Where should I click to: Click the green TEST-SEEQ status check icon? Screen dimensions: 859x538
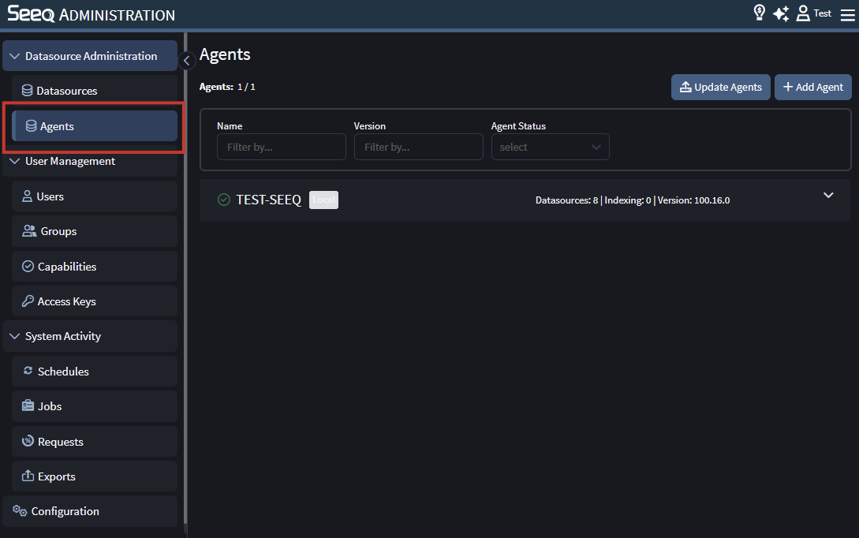point(224,200)
